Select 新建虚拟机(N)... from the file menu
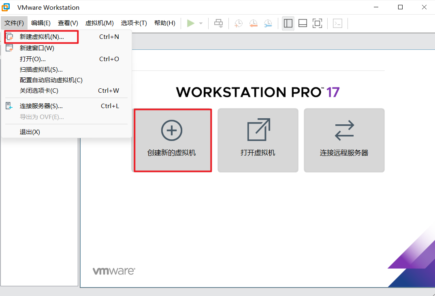435x296 pixels. (x=42, y=37)
